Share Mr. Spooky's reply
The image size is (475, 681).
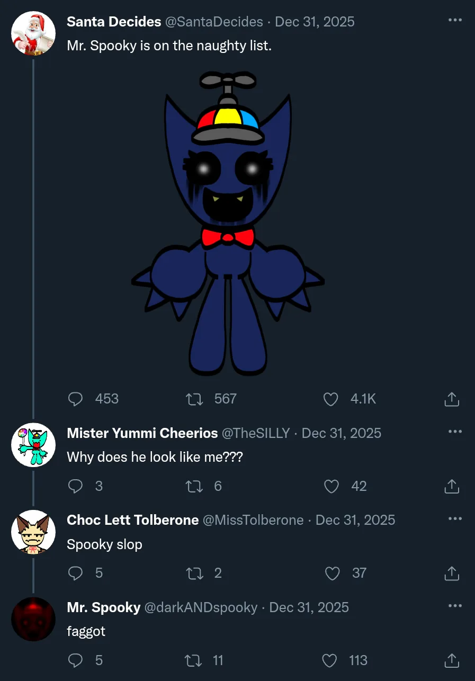451,660
